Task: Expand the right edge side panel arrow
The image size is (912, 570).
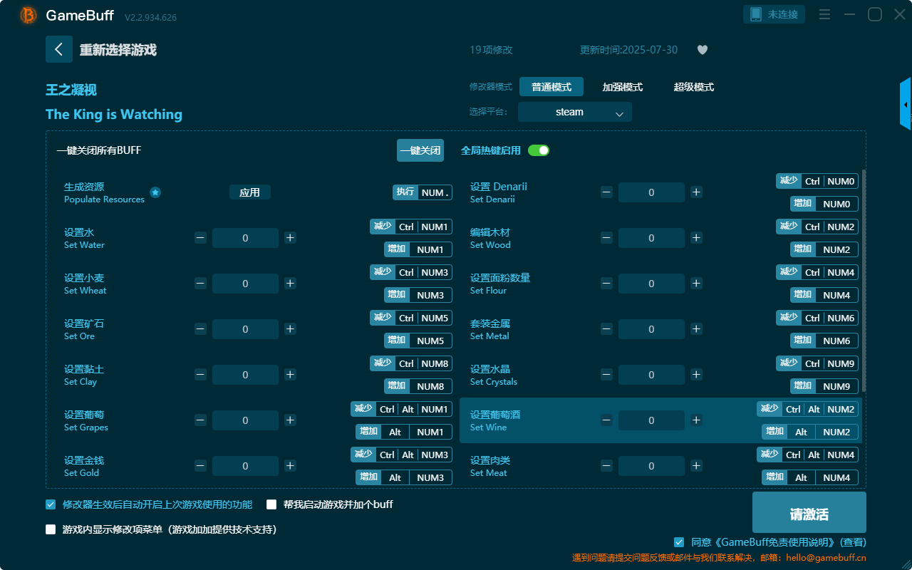Action: (x=906, y=104)
